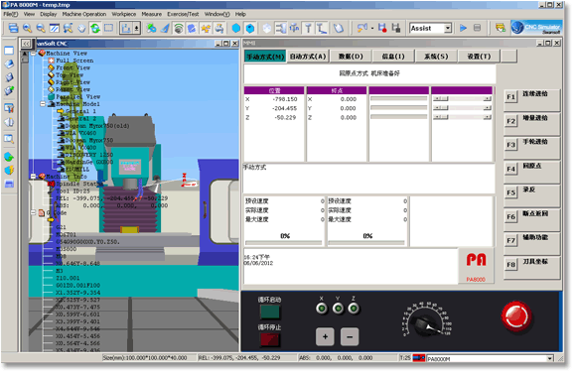577x378 pixels.
Task: Toggle the X axis selector knob
Action: click(x=322, y=309)
